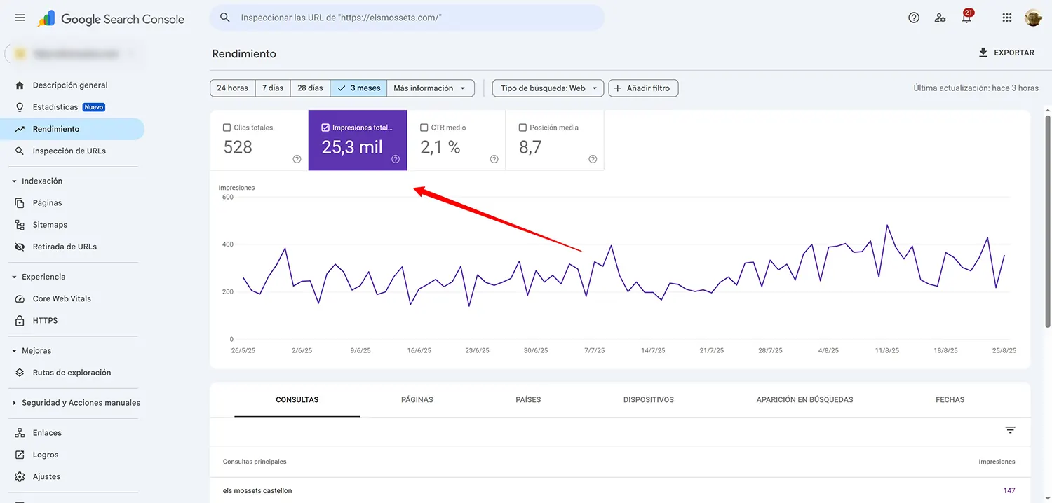Open the 'els mossets castellon' query
The image size is (1052, 503).
pyautogui.click(x=259, y=490)
